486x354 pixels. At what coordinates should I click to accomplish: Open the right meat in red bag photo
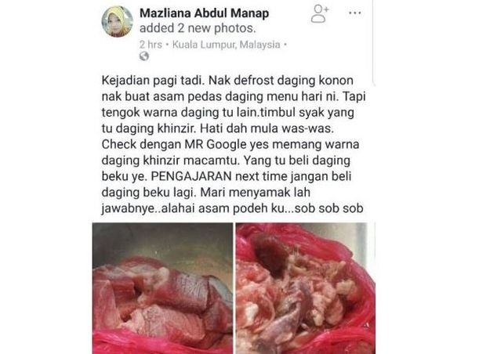click(306, 288)
